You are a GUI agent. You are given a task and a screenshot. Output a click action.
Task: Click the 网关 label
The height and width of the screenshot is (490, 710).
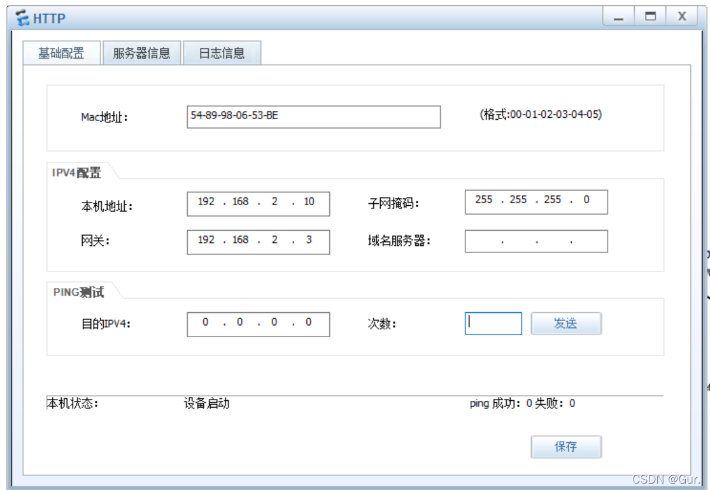click(95, 241)
